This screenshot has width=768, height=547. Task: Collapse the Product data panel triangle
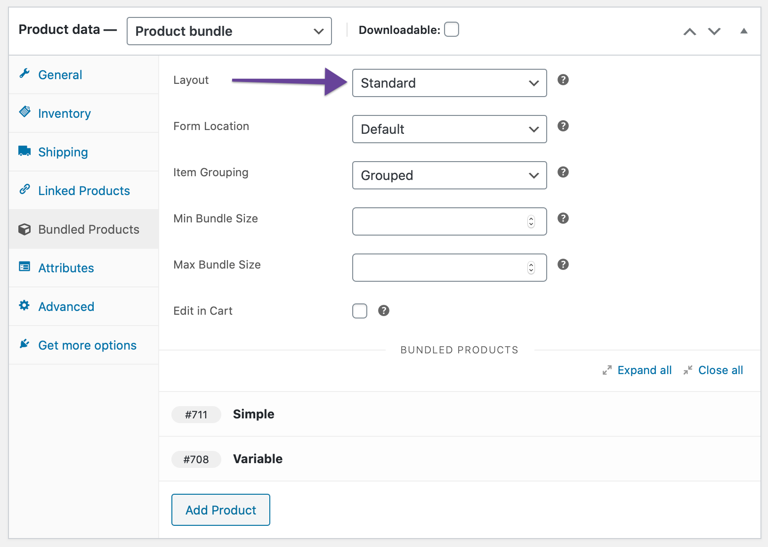click(744, 31)
